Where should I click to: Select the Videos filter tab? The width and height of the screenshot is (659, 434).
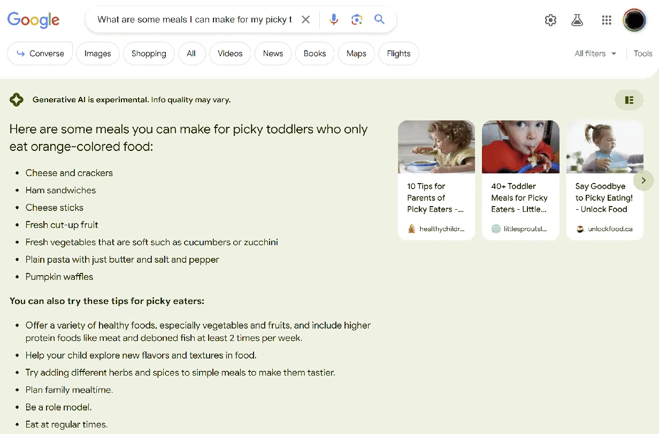pyautogui.click(x=230, y=54)
